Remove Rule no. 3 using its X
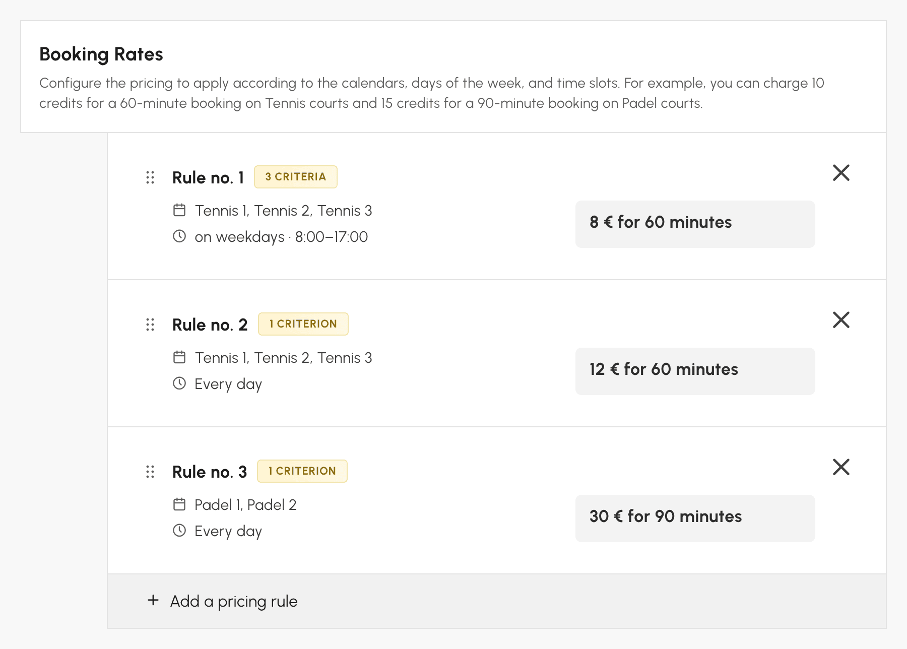This screenshot has height=649, width=907. [841, 467]
